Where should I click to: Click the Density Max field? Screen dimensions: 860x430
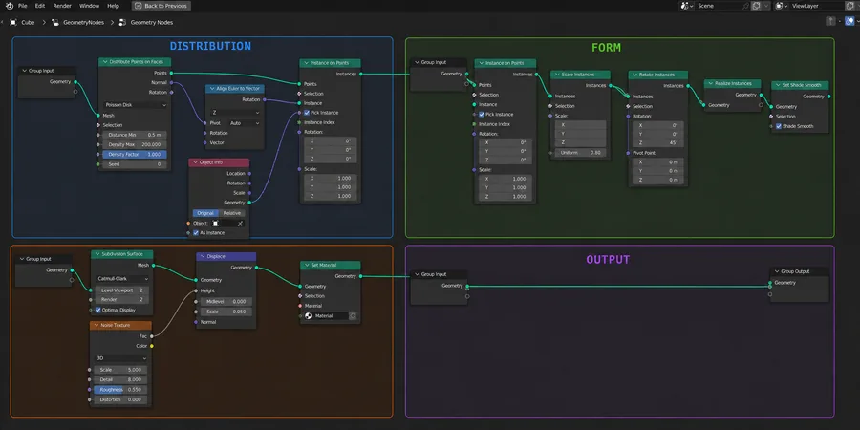point(135,145)
